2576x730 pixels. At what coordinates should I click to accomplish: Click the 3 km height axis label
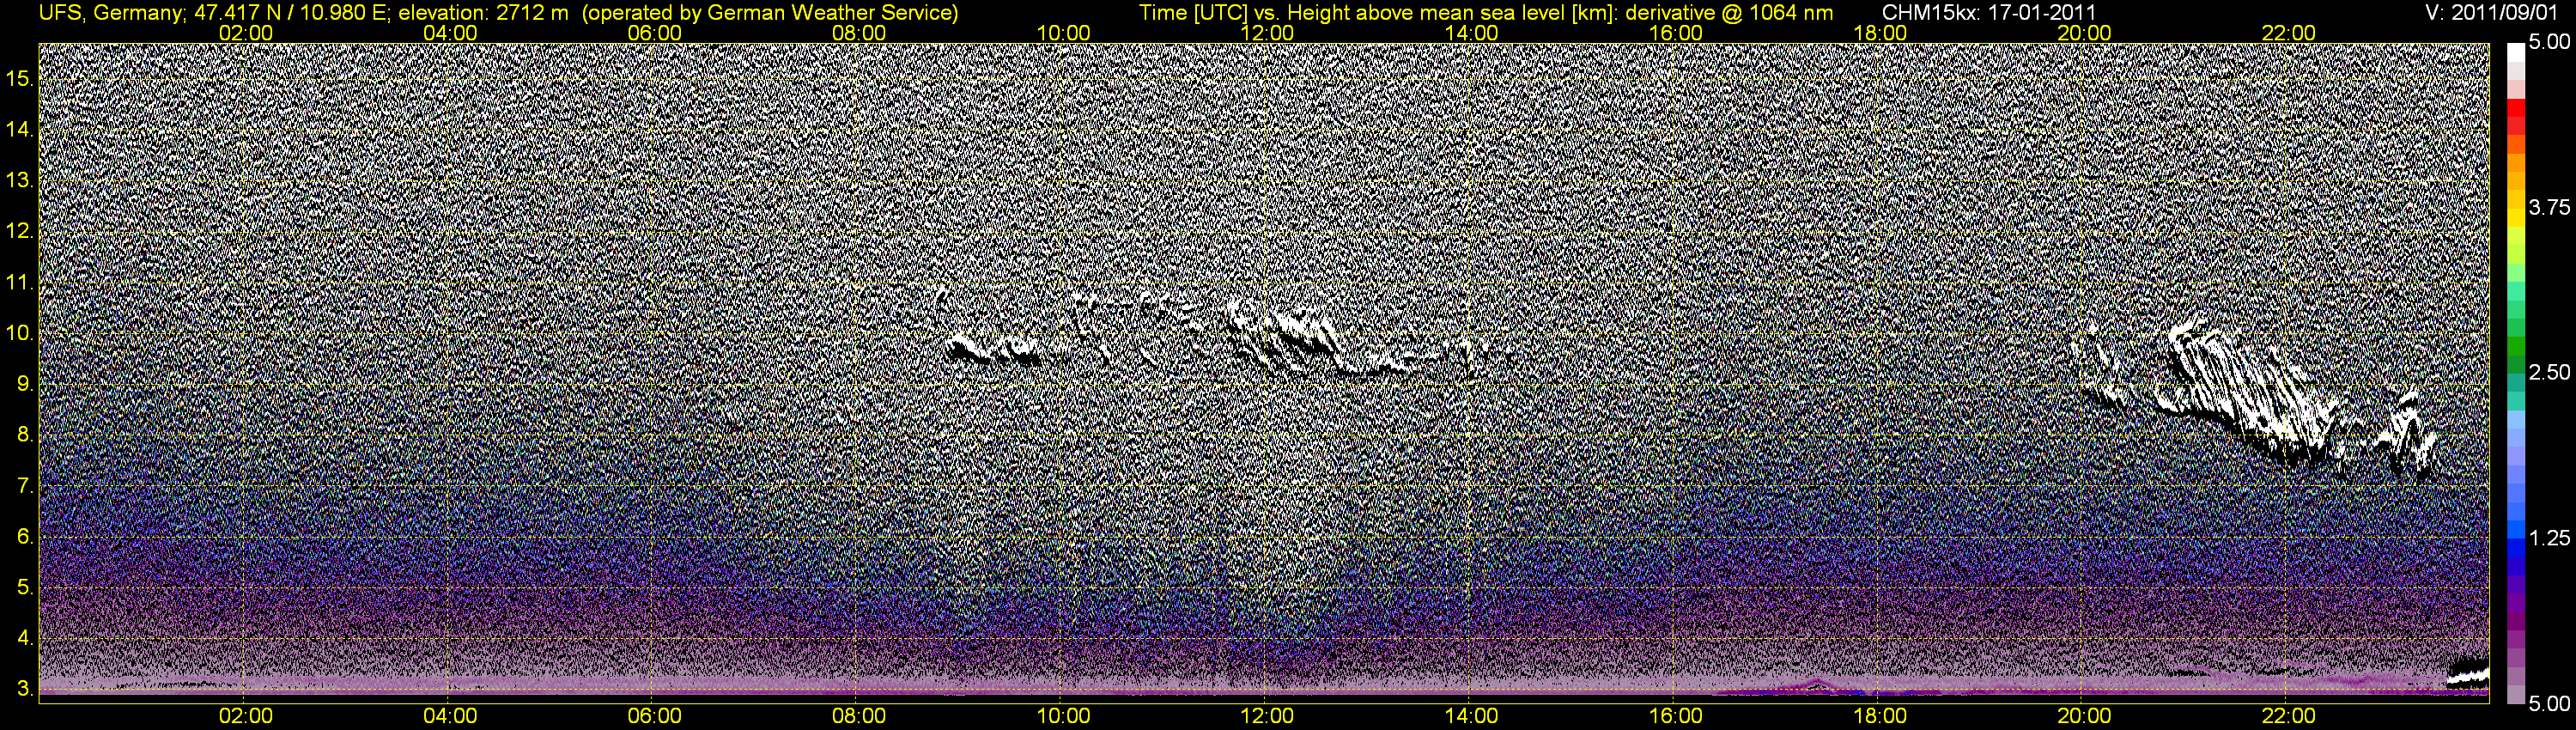point(25,689)
